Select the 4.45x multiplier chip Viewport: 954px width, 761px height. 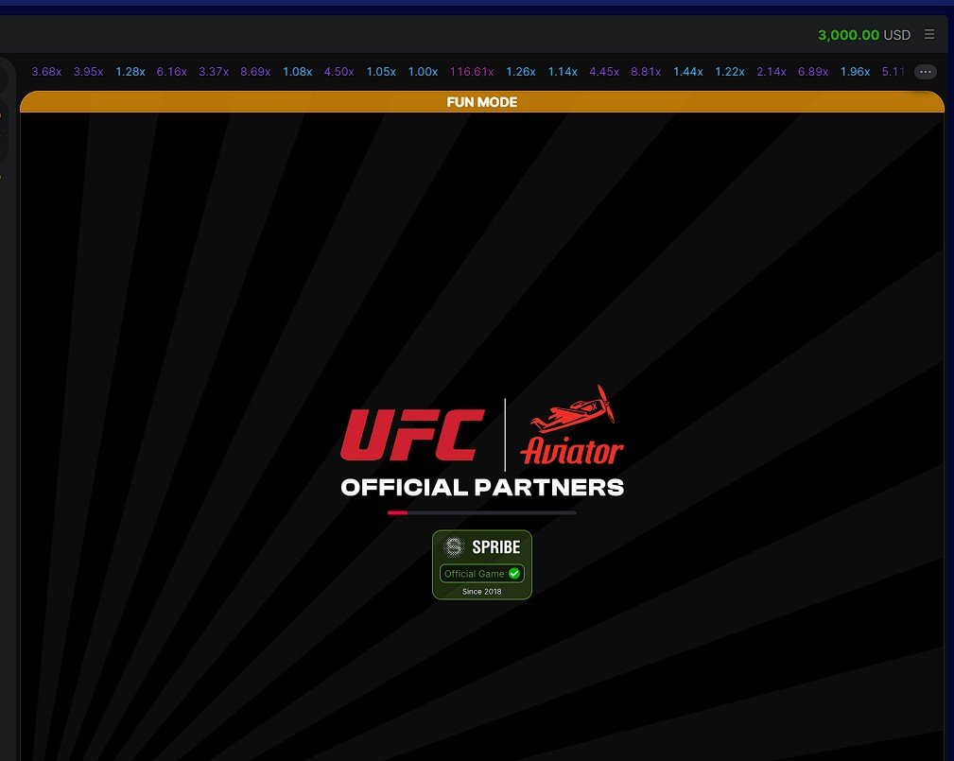[604, 72]
